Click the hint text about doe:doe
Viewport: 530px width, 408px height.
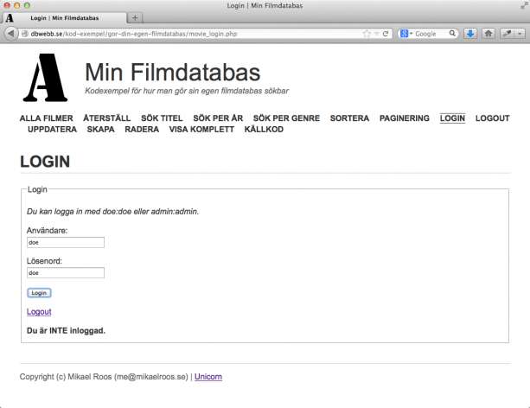113,212
